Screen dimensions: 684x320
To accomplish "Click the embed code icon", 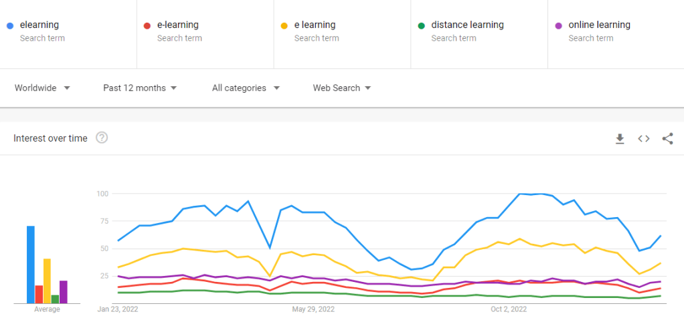I will [x=643, y=138].
